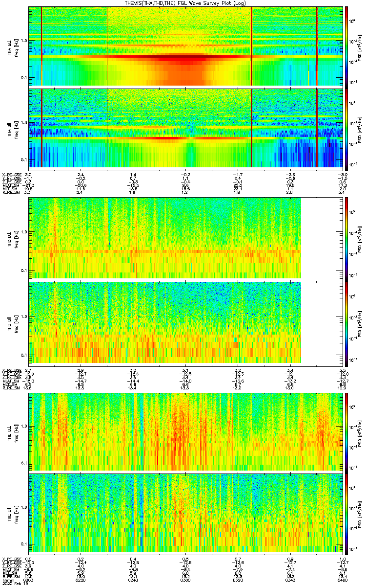The width and height of the screenshot is (366, 587).
Task: Click the '0320' time tick label
Action: coord(238,580)
